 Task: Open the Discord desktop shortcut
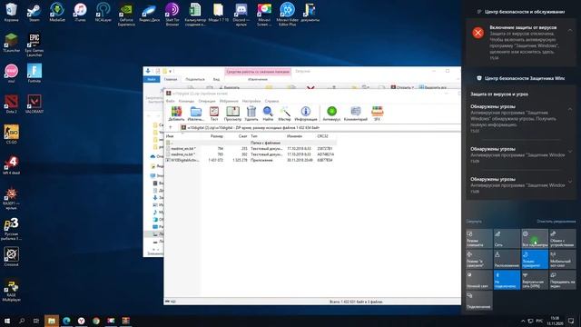241,15
